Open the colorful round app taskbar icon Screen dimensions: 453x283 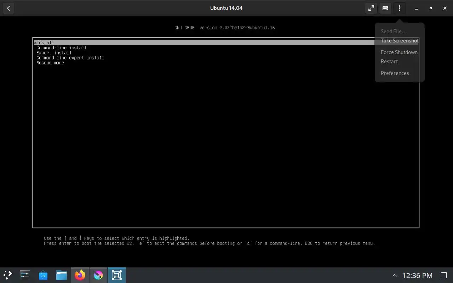(x=98, y=275)
